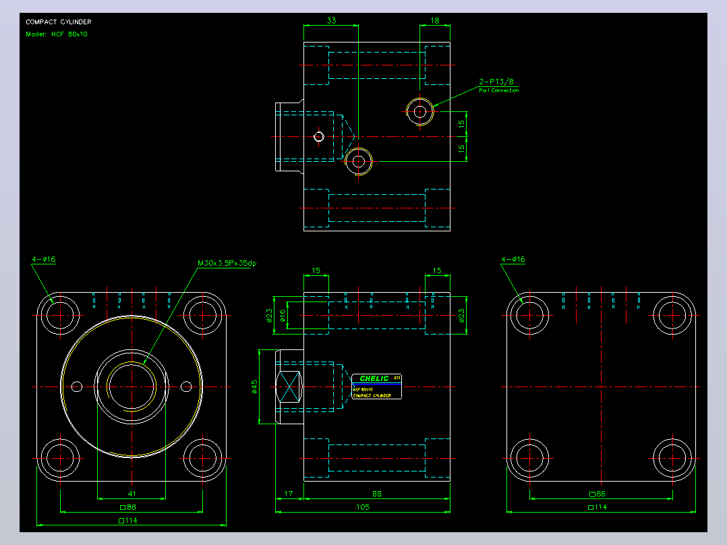Pick the 33 dimension in top view
The width and height of the screenshot is (727, 545).
coord(331,20)
